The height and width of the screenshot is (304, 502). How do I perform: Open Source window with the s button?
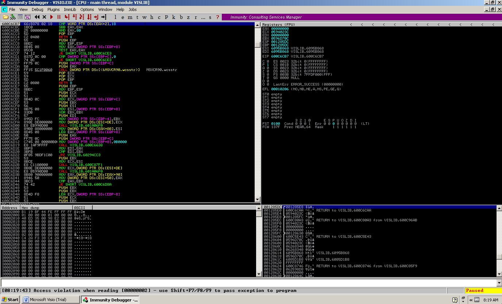(x=211, y=17)
